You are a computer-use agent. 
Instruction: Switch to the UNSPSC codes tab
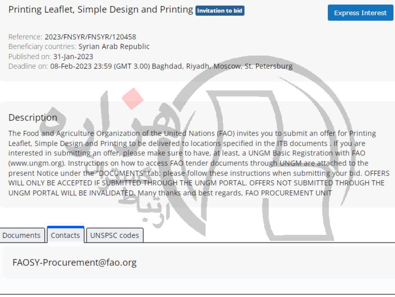click(115, 235)
